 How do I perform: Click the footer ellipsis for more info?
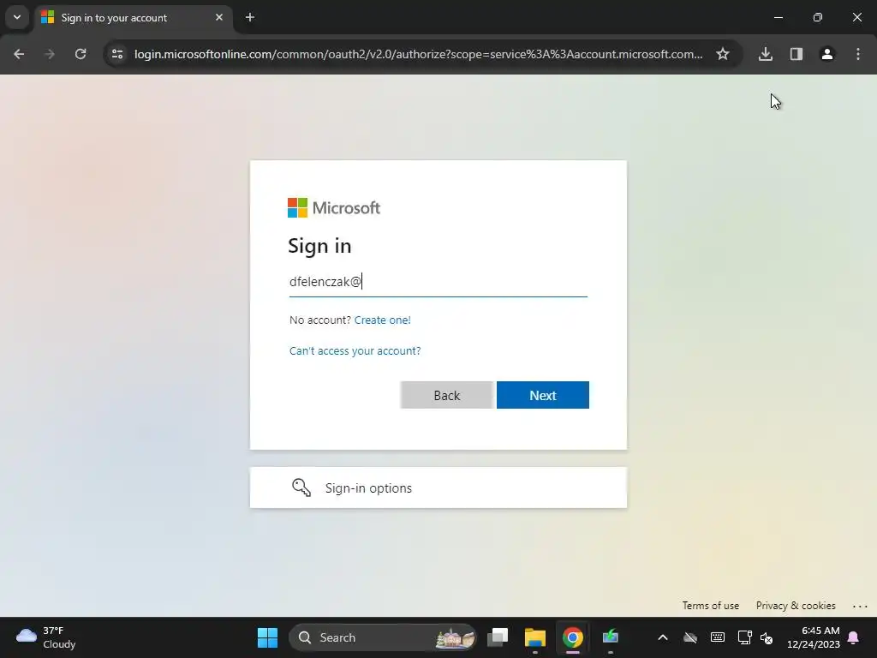860,606
